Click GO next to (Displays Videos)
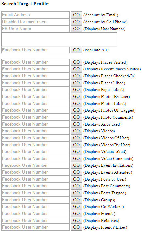145x233 pixels. 76,131
